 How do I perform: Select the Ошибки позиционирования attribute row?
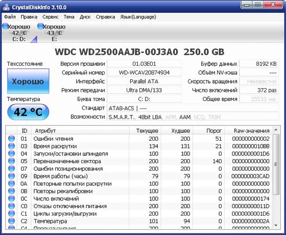click(139, 169)
